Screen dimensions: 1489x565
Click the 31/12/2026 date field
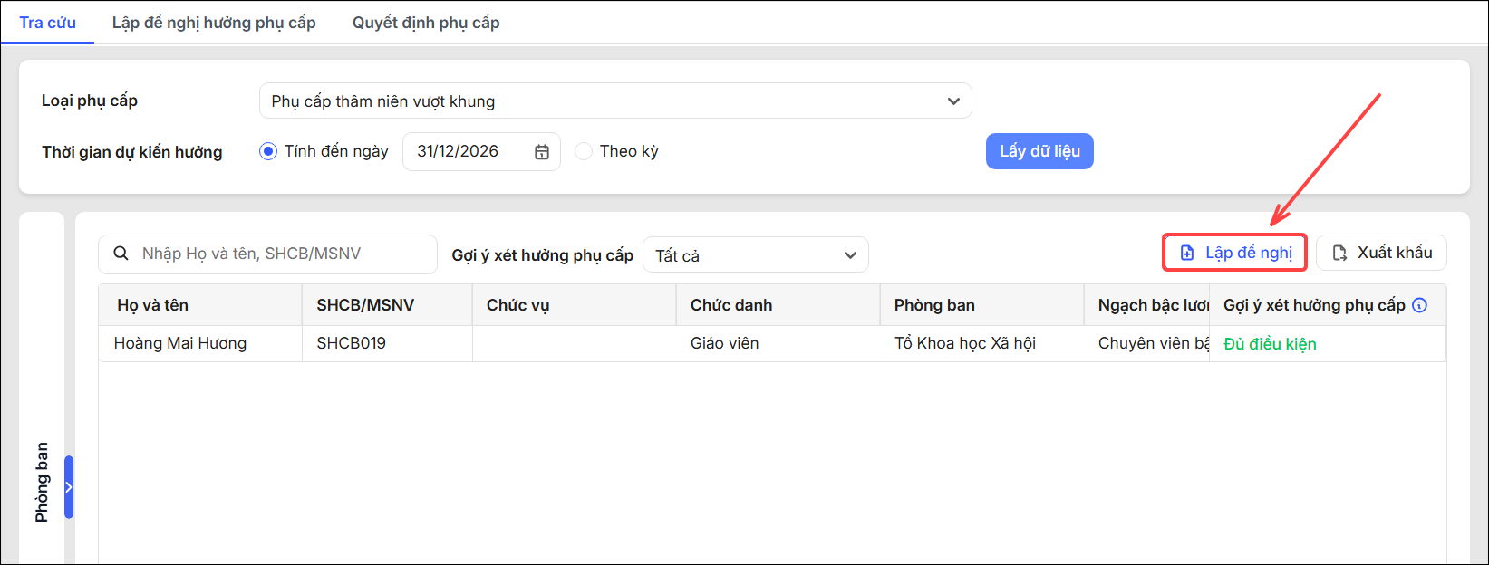[x=481, y=151]
